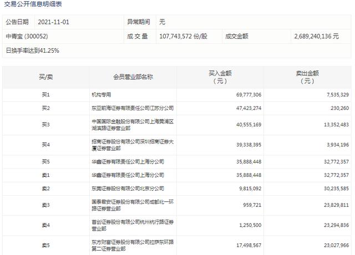Select stock name 中青宝 (300052)

(x=27, y=36)
